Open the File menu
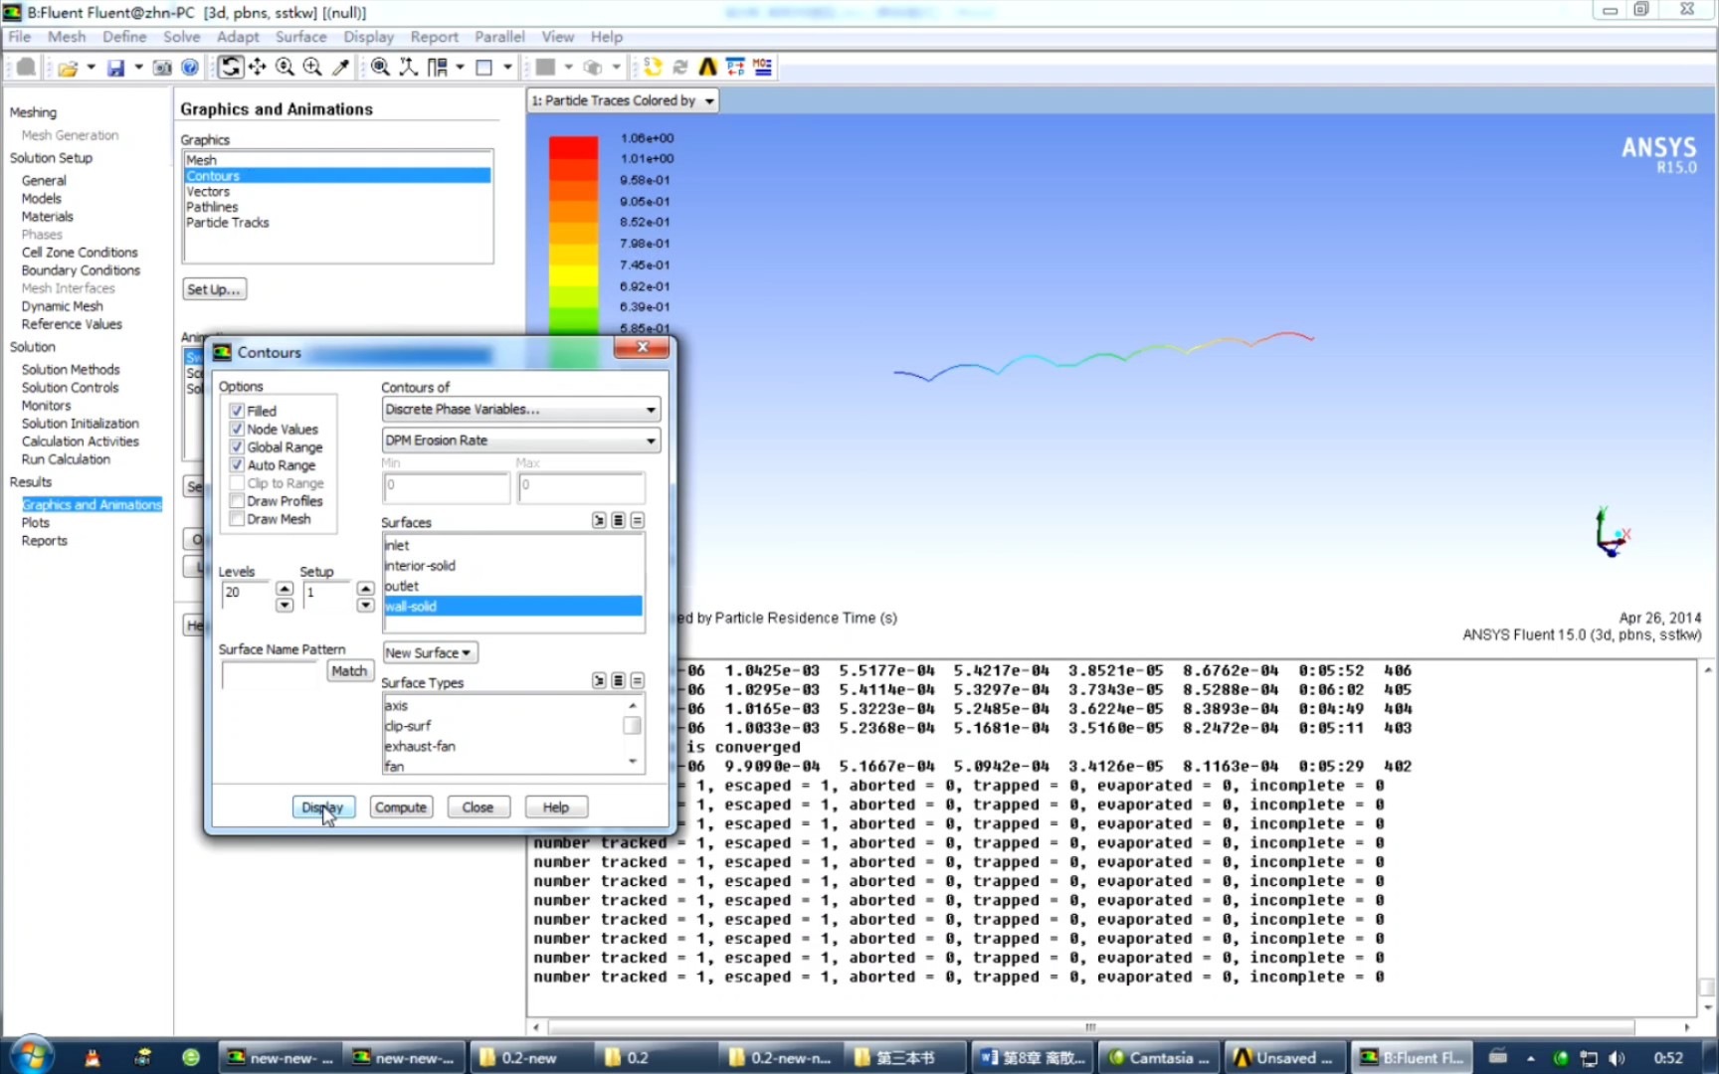The width and height of the screenshot is (1719, 1074). click(20, 37)
